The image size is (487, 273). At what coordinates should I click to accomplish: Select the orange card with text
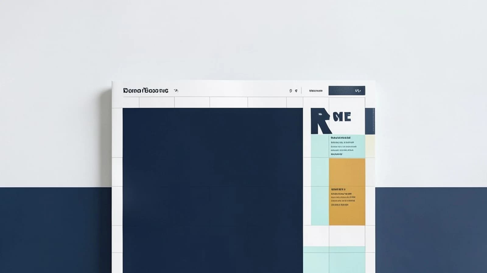347,192
